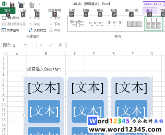Open the 数据 tab
This screenshot has width=165, height=135.
click(x=86, y=11)
